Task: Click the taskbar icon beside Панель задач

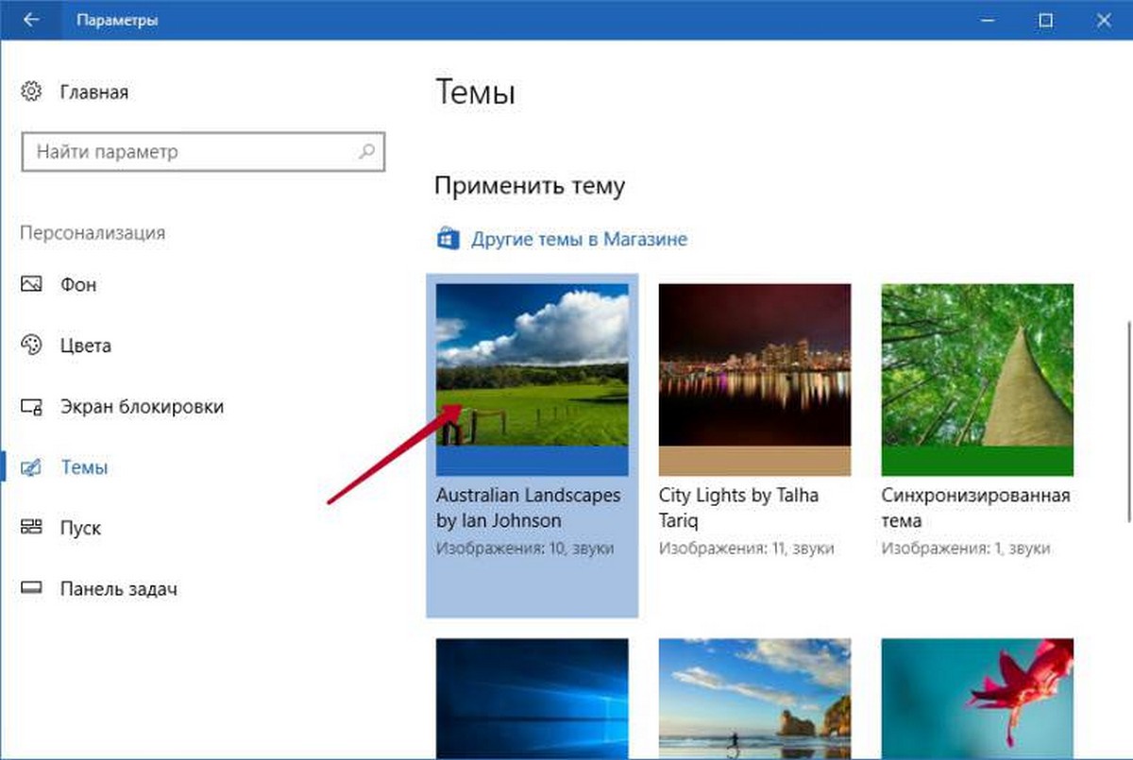Action: (31, 588)
